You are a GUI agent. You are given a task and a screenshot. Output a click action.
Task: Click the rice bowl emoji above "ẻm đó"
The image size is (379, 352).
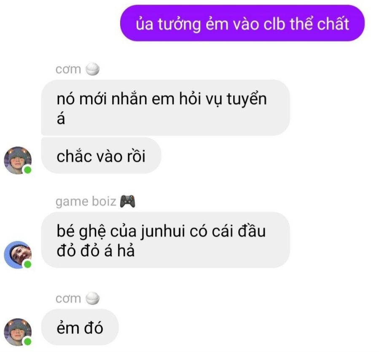click(93, 298)
